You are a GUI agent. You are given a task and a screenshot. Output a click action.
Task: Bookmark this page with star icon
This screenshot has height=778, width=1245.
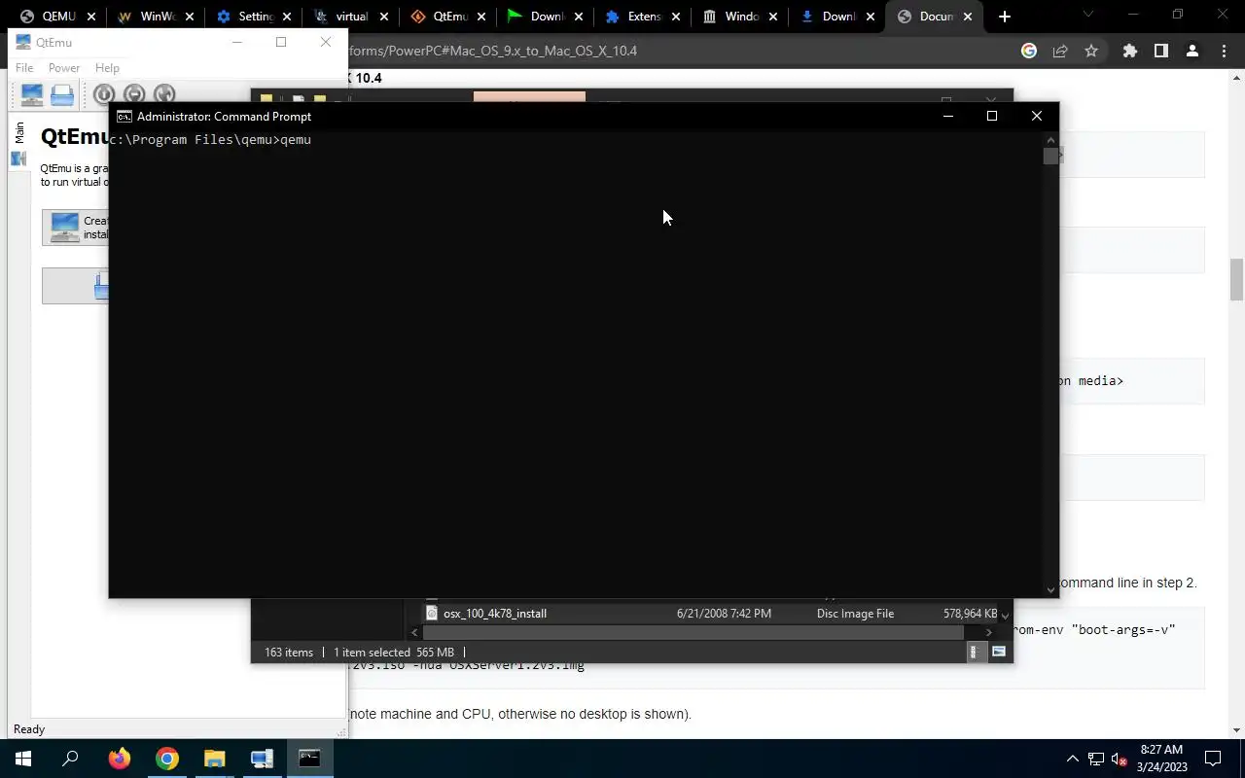point(1091,51)
